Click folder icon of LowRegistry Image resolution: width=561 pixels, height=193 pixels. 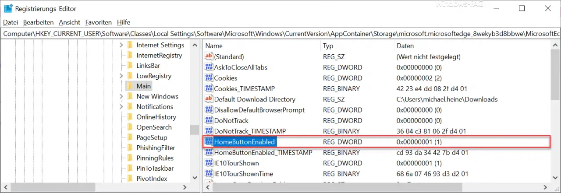point(130,76)
